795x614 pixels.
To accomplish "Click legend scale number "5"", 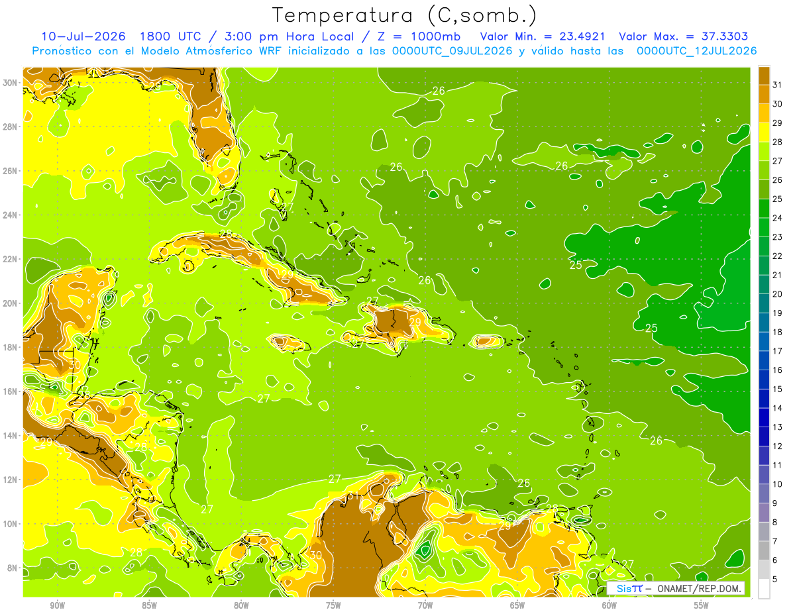I will pos(775,580).
